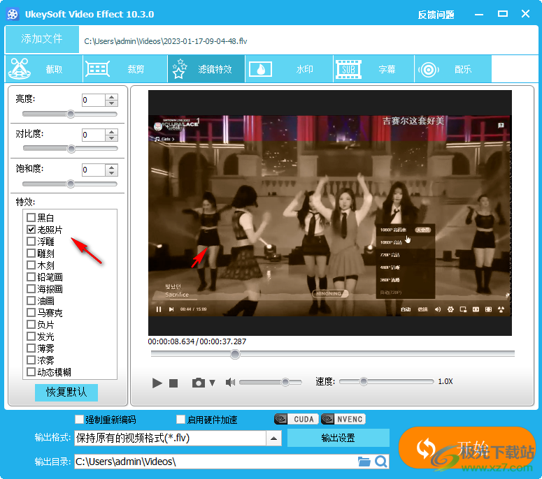Enable the 浮雕 emboss effect
This screenshot has width=542, height=479.
[x=31, y=241]
